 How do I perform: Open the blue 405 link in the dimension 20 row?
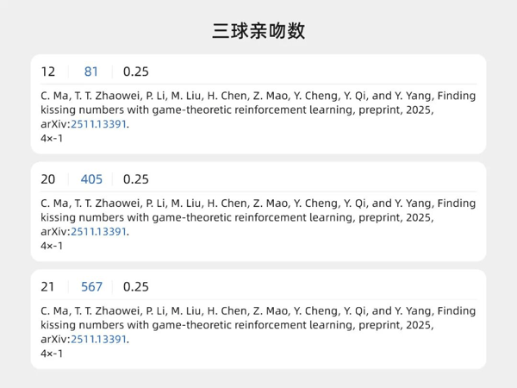pyautogui.click(x=91, y=179)
